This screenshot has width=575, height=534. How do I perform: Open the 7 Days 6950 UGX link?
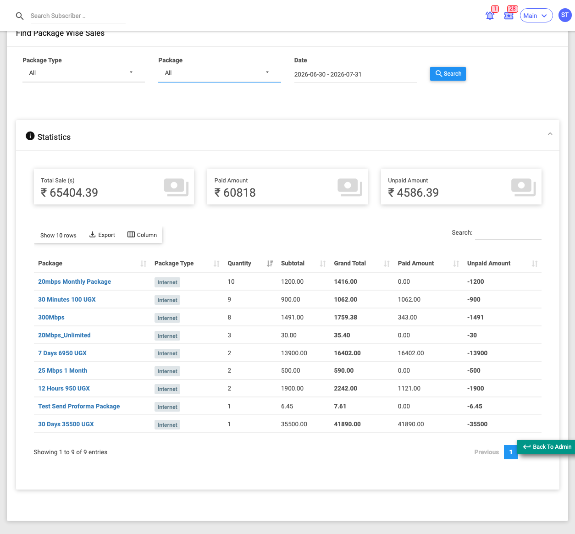pos(62,353)
